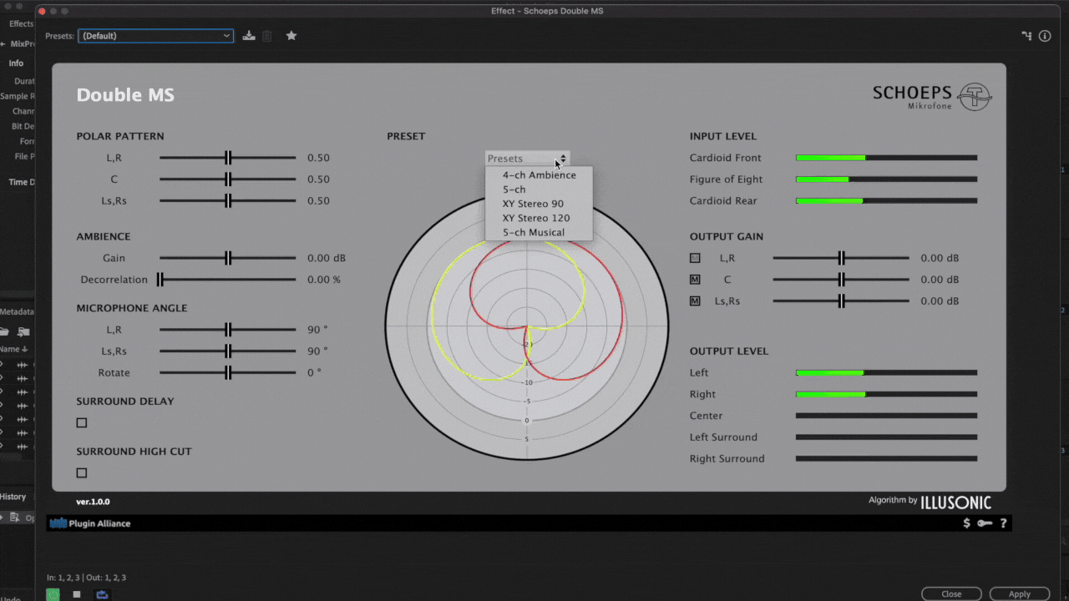Choose the 5-ch preset
The image size is (1069, 601).
coord(539,189)
